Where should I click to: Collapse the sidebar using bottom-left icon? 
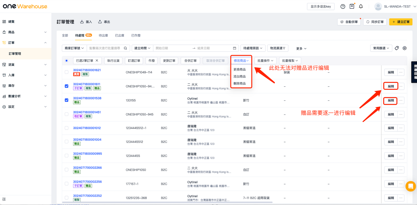click(4, 199)
